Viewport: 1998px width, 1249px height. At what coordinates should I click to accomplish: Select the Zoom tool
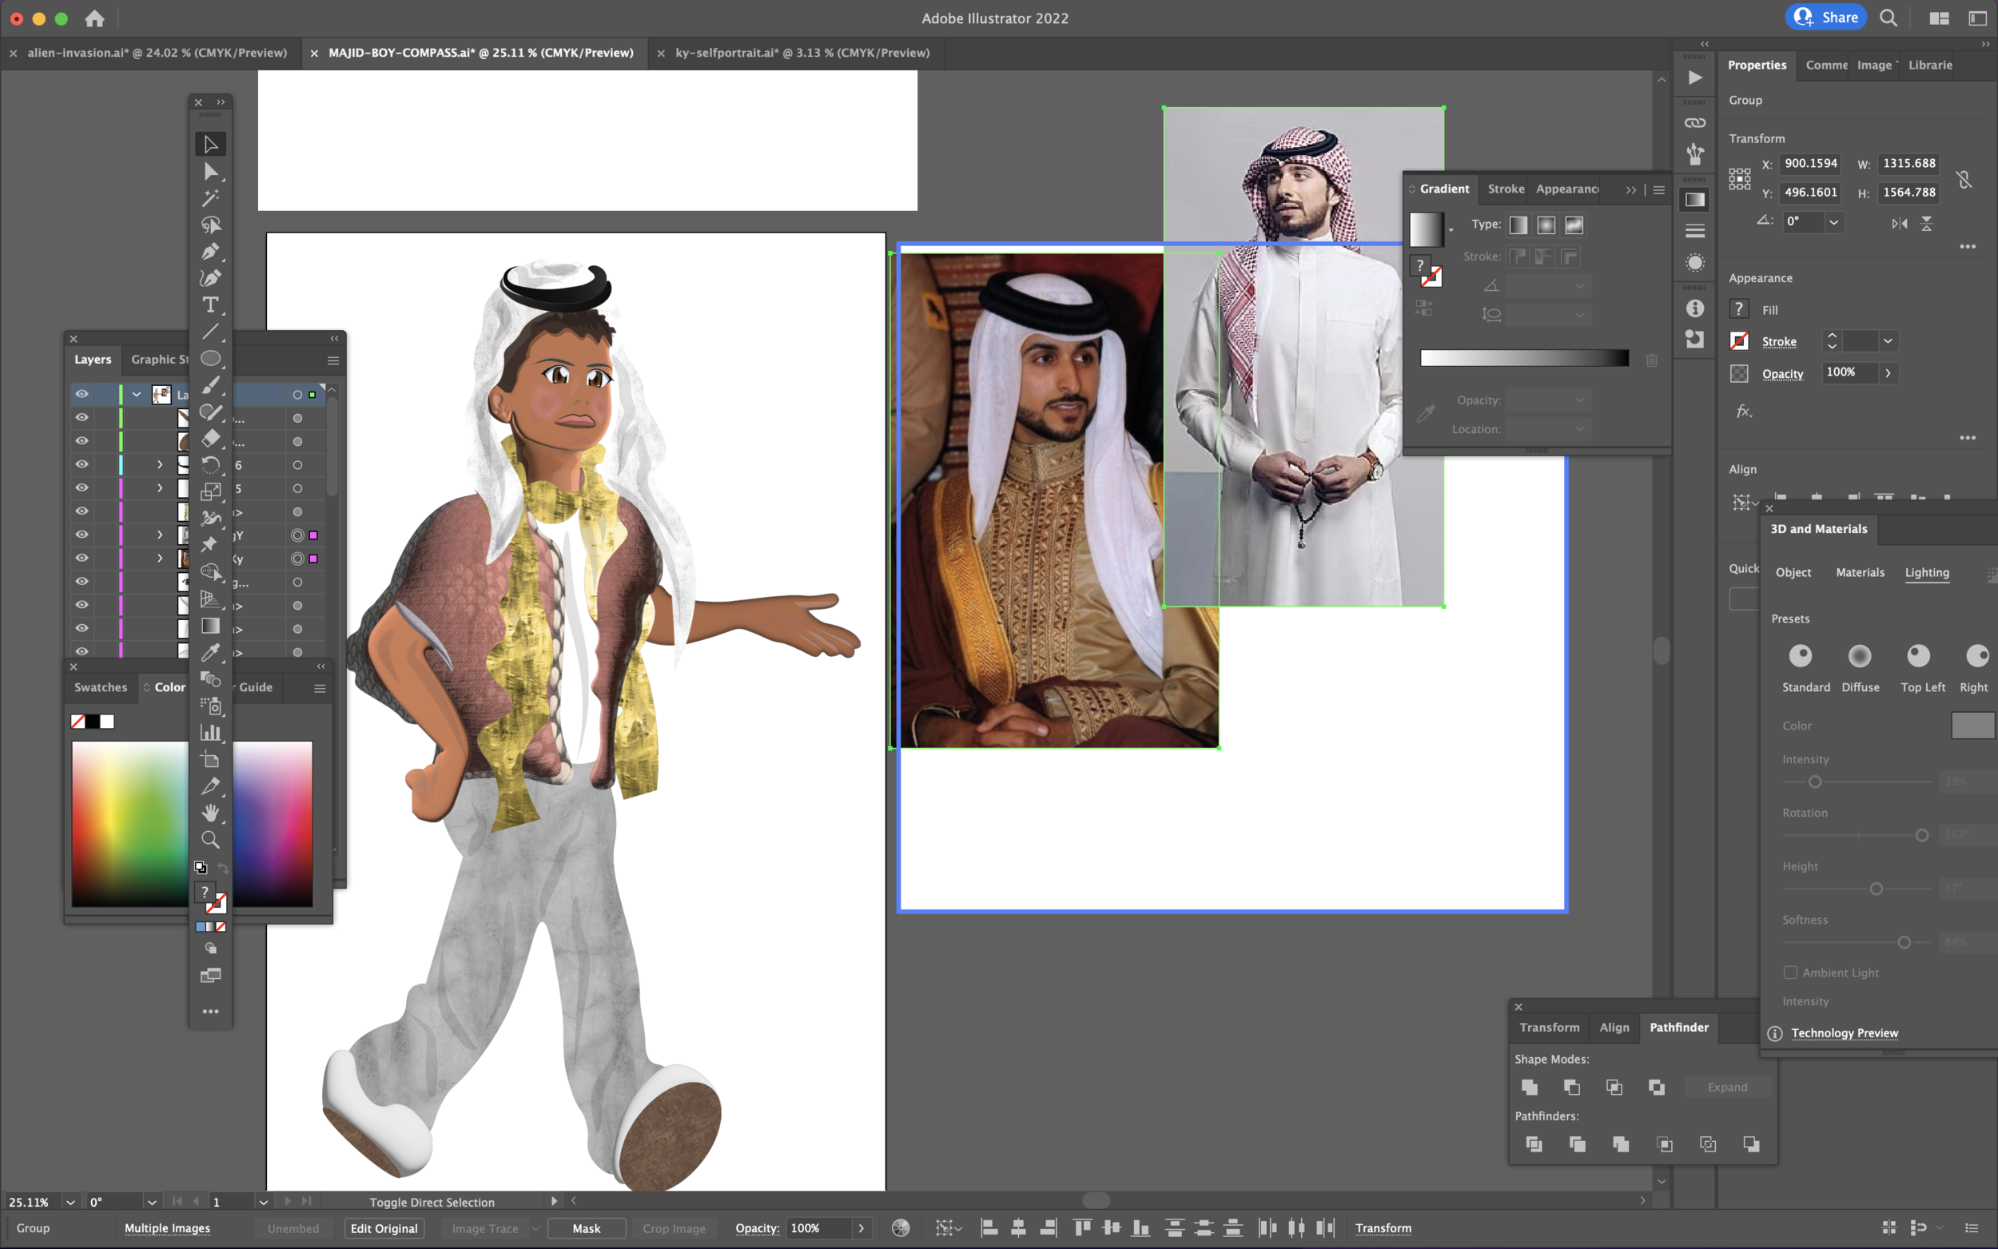tap(211, 840)
